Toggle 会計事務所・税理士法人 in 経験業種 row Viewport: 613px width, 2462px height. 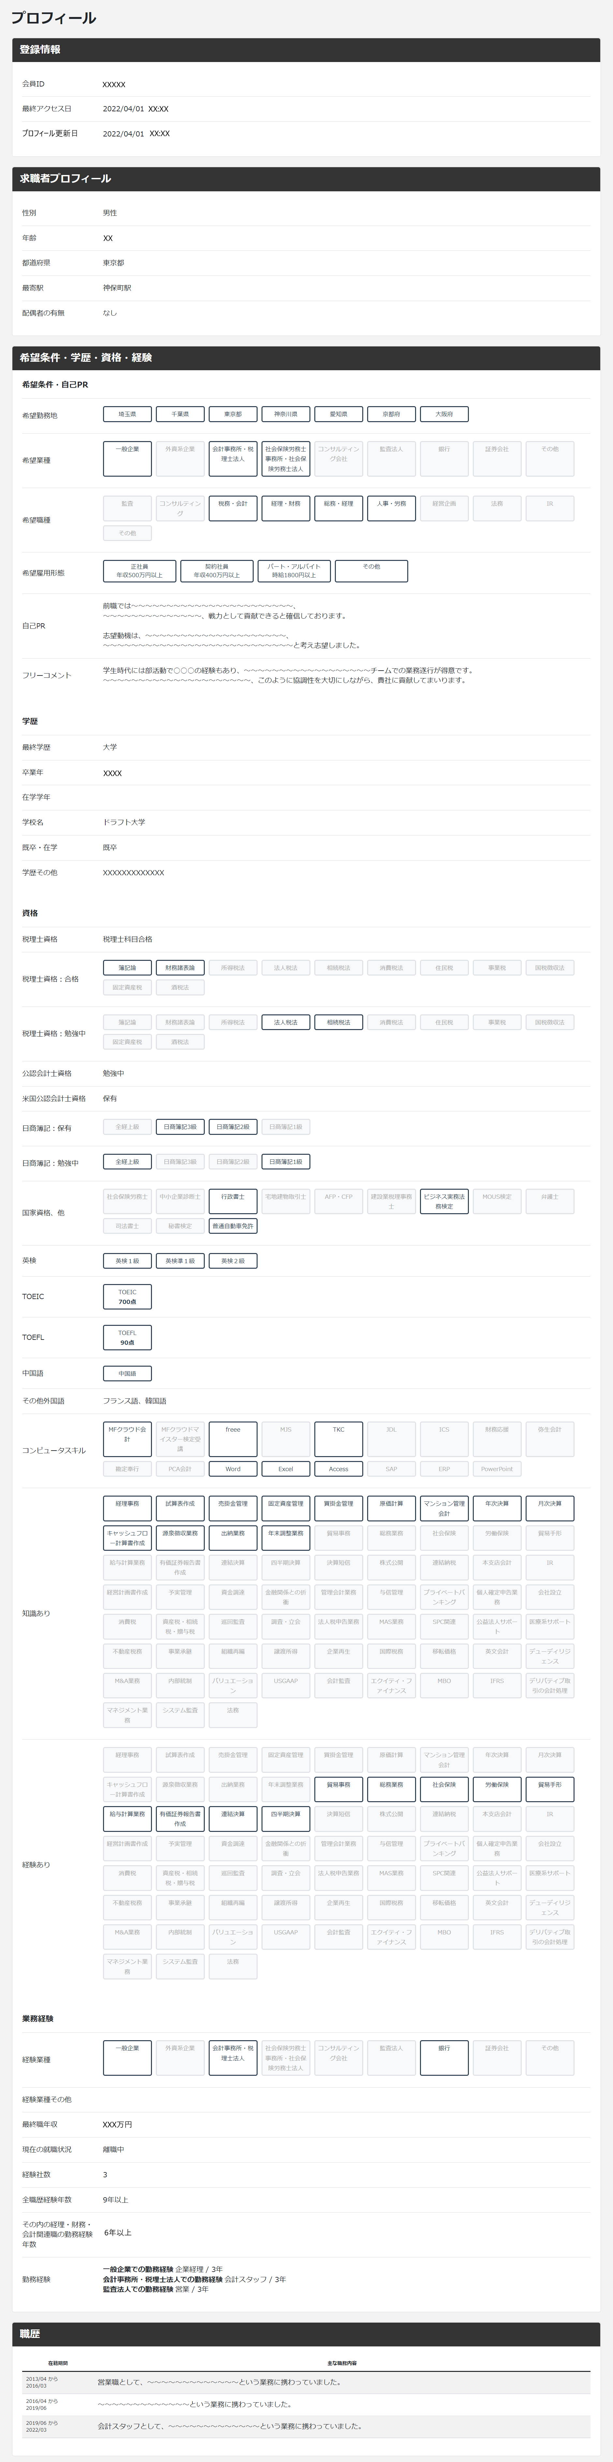tap(233, 2058)
